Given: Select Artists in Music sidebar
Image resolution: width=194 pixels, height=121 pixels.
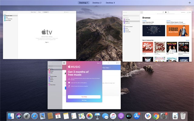Looking at the screenshot, I should (55, 78).
